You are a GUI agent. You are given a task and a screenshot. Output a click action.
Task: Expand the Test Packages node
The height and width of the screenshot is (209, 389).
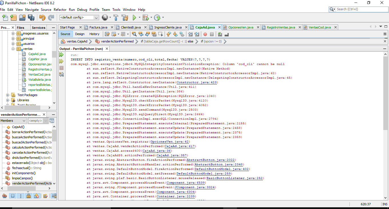click(7, 95)
